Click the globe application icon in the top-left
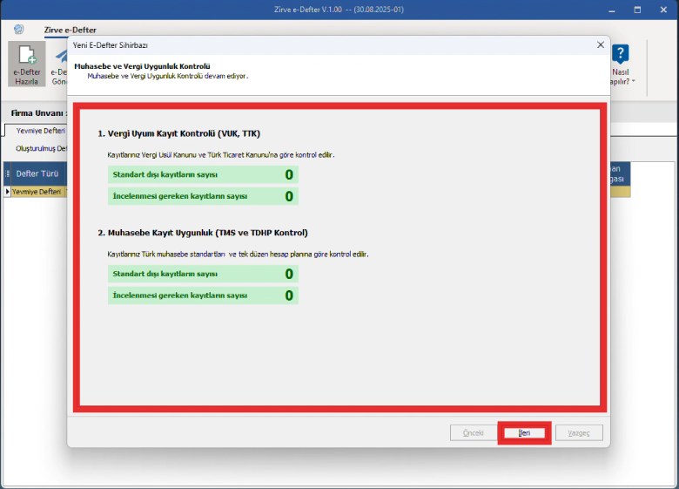Screen dimensions: 679x489 point(18,30)
